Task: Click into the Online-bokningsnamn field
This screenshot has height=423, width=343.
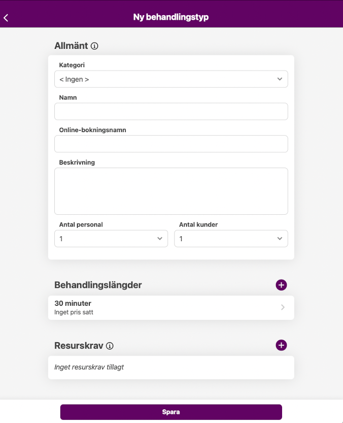Action: click(171, 144)
